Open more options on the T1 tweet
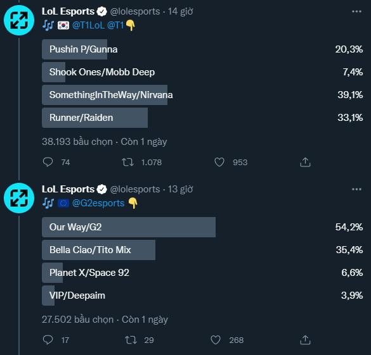Screen dimensions: 371x355 (356, 11)
